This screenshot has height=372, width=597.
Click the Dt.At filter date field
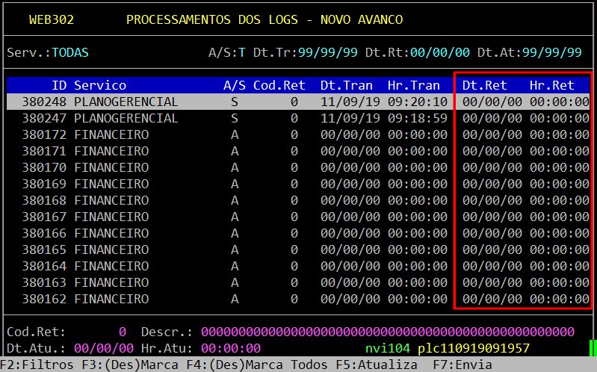[x=551, y=52]
